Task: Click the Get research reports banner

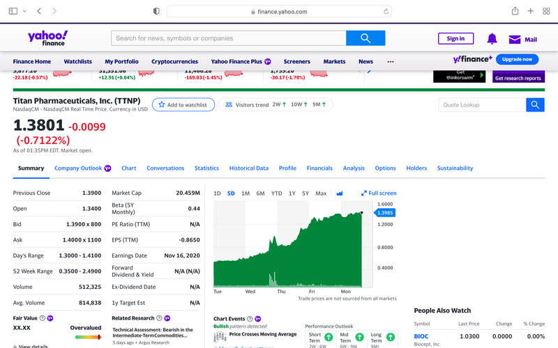Action: pos(518,77)
